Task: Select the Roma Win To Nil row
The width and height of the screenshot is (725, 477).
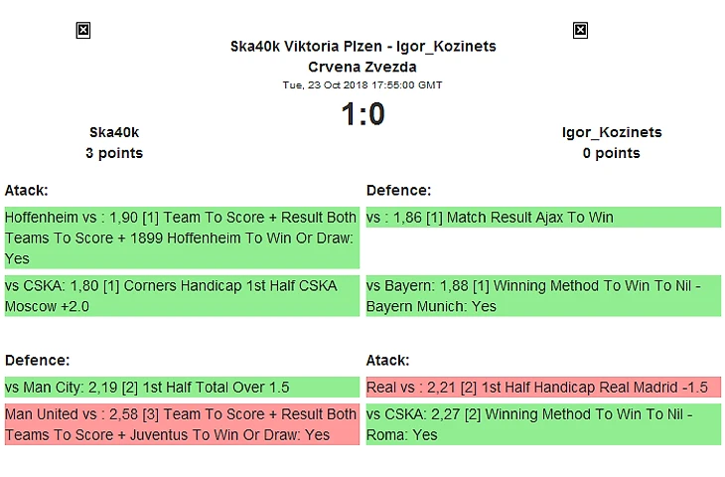Action: point(543,424)
